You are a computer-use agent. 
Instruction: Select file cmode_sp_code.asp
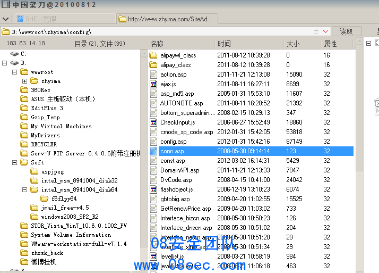point(187,132)
